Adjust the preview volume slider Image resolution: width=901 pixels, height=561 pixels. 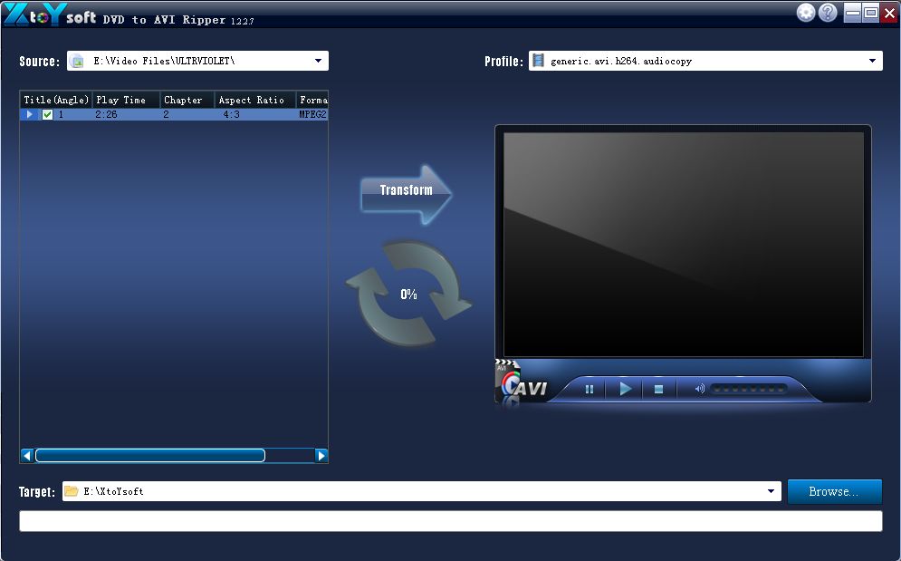coord(749,390)
